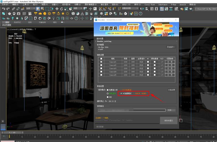Toggle the Window/Crossing selection icon
This screenshot has height=142, width=217.
click(x=52, y=9)
